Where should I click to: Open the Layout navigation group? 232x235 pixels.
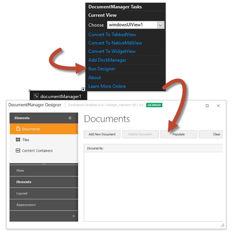tap(44, 193)
